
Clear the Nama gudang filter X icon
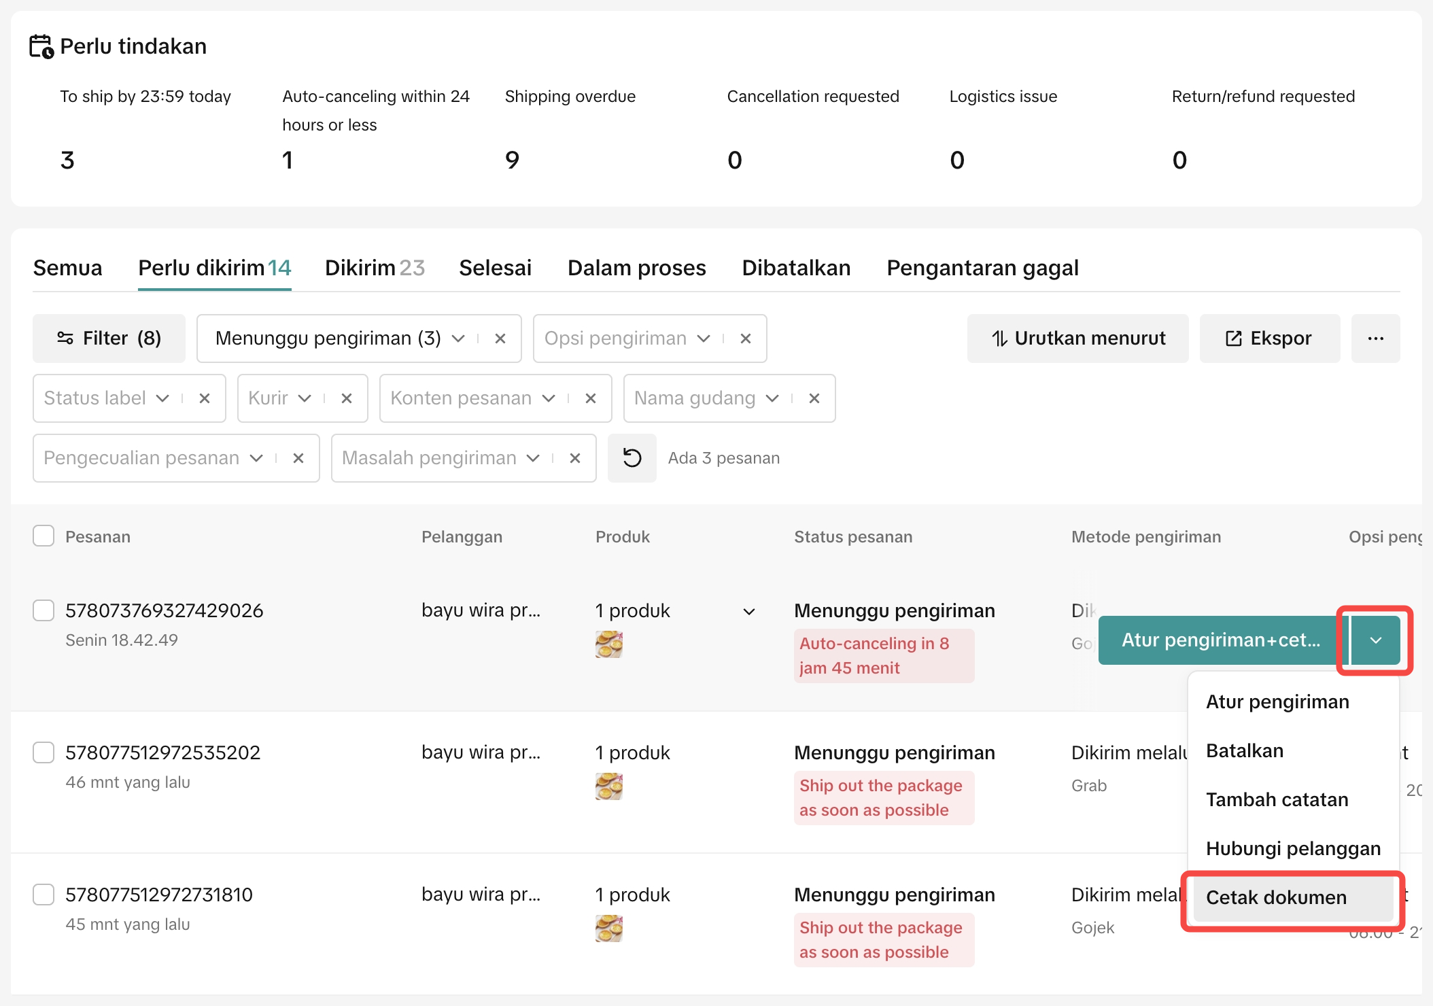point(814,398)
